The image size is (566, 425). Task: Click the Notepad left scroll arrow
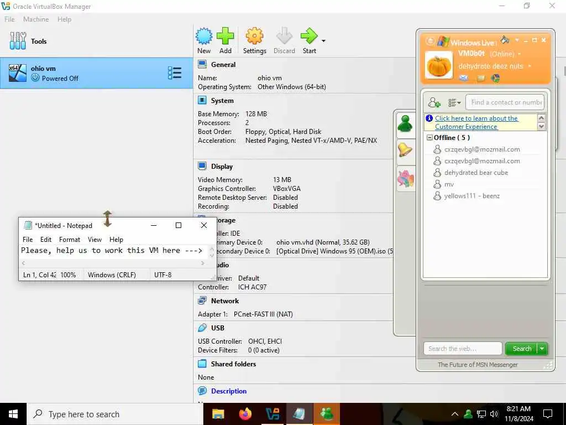23,263
